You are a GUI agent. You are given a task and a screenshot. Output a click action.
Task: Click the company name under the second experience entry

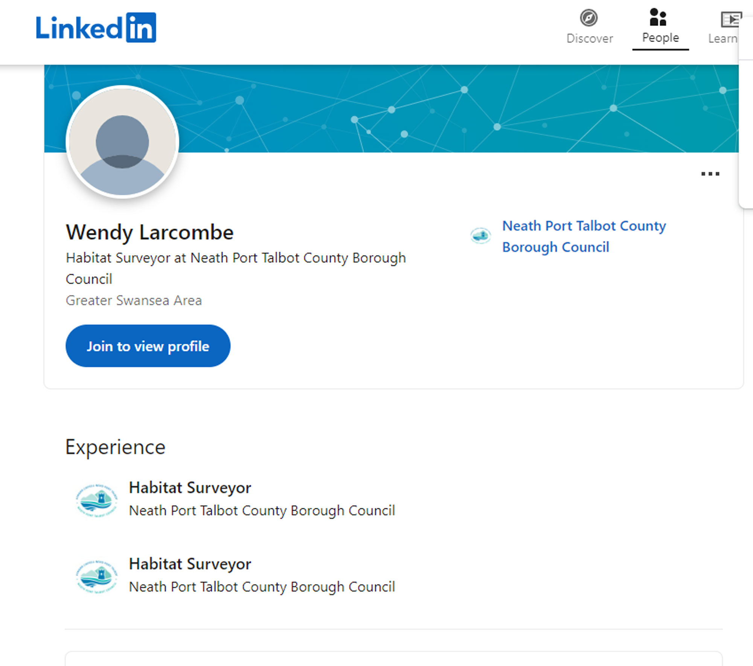point(262,587)
